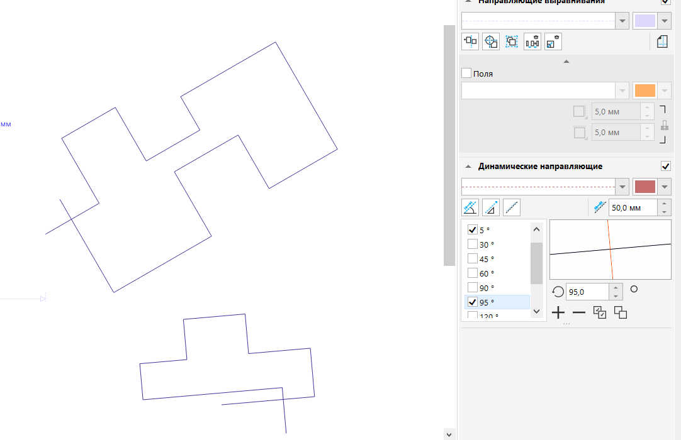Open margin line style dropdown arrow
The height and width of the screenshot is (440, 681).
tap(622, 91)
